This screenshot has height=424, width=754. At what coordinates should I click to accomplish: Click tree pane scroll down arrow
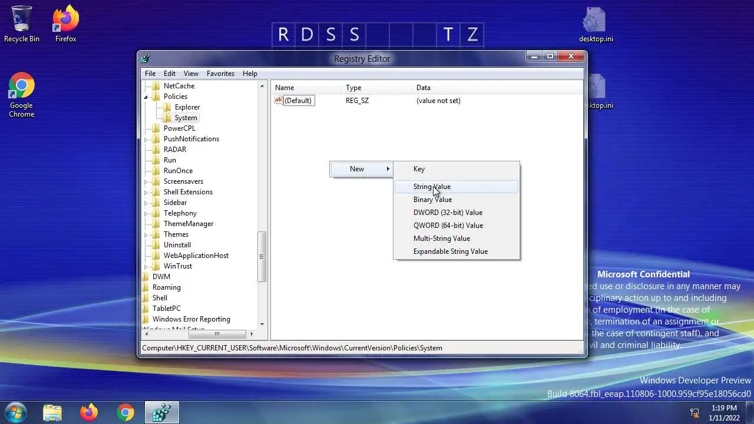click(262, 324)
